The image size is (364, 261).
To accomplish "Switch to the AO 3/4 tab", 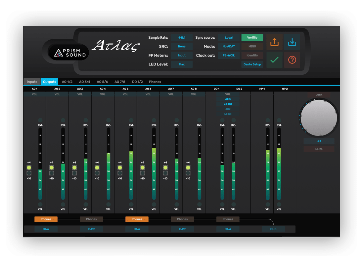I will point(84,82).
